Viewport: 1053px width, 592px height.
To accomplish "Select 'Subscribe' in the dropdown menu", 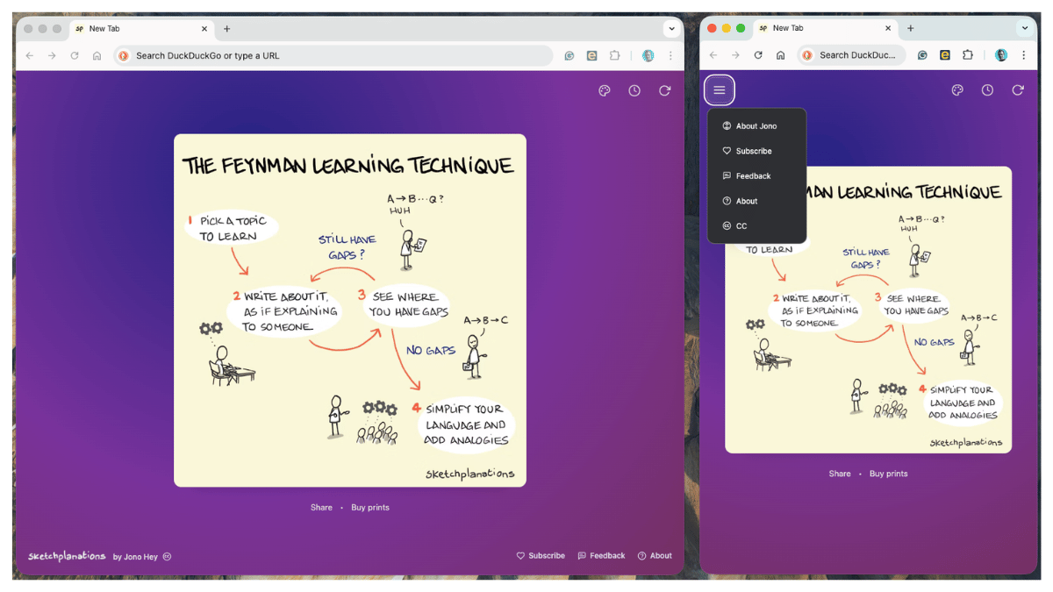I will 756,151.
